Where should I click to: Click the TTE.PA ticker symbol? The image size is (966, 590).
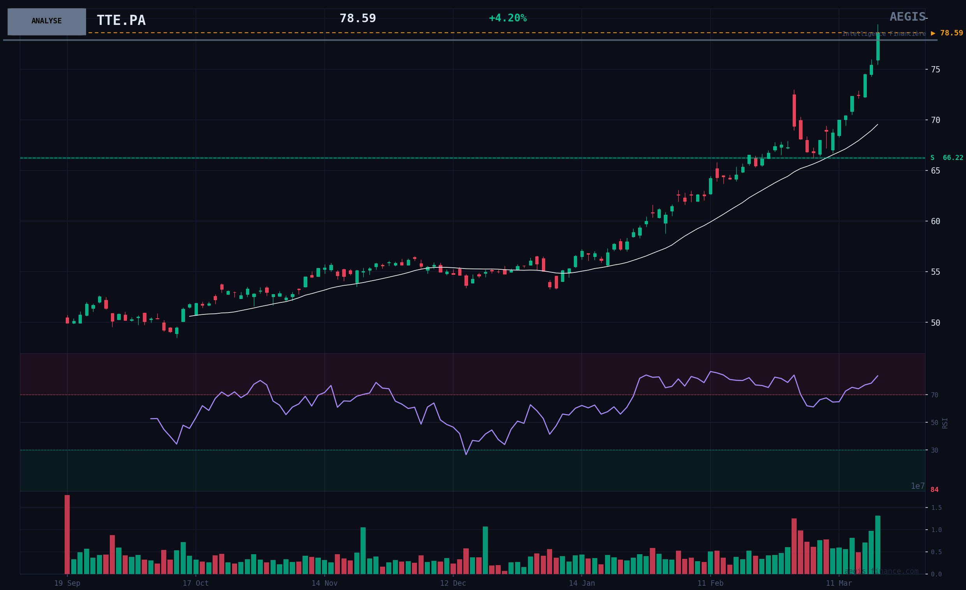[x=121, y=20]
